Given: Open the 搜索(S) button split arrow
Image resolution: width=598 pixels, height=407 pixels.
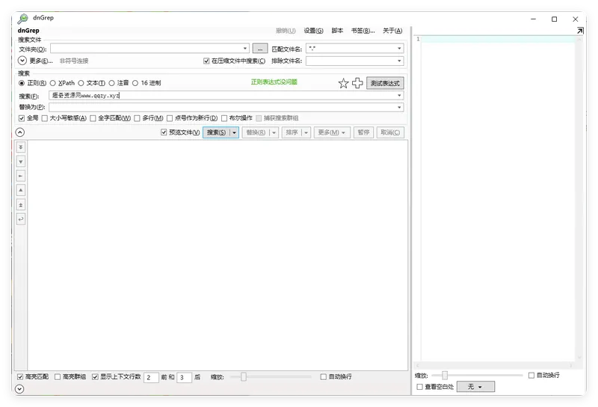Looking at the screenshot, I should pyautogui.click(x=234, y=132).
